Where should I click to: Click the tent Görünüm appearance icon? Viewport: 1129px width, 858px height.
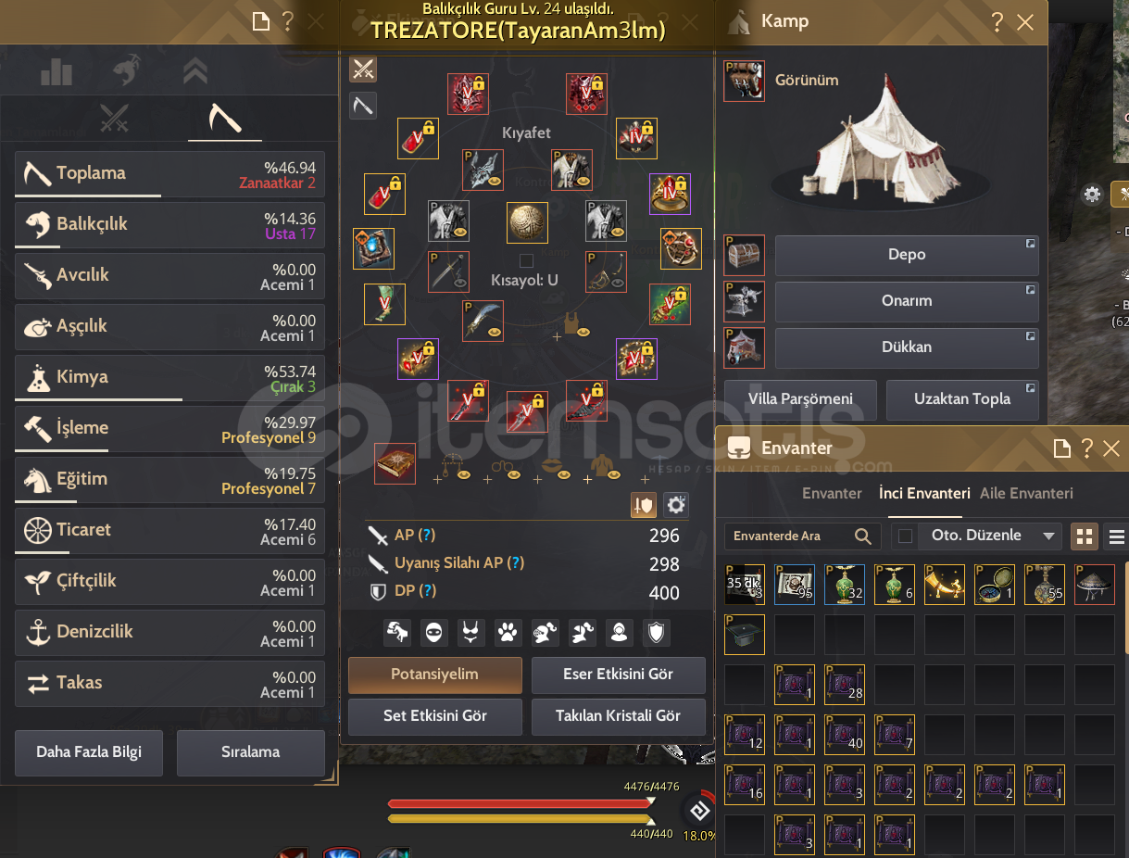745,82
